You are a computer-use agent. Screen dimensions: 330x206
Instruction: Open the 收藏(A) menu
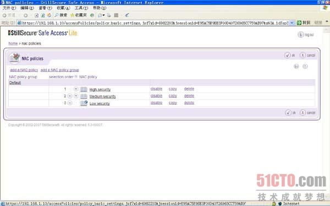[x=63, y=8]
